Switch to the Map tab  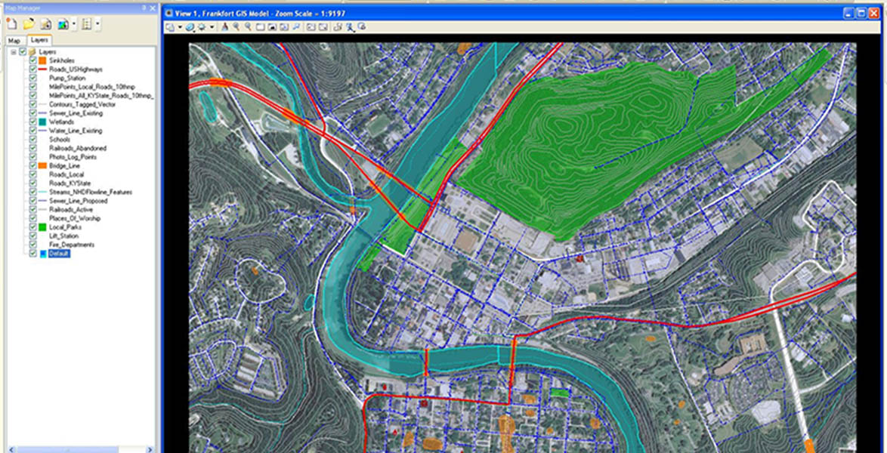coord(14,41)
